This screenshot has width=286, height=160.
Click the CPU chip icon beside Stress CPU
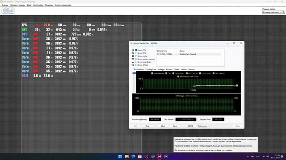click(133, 50)
